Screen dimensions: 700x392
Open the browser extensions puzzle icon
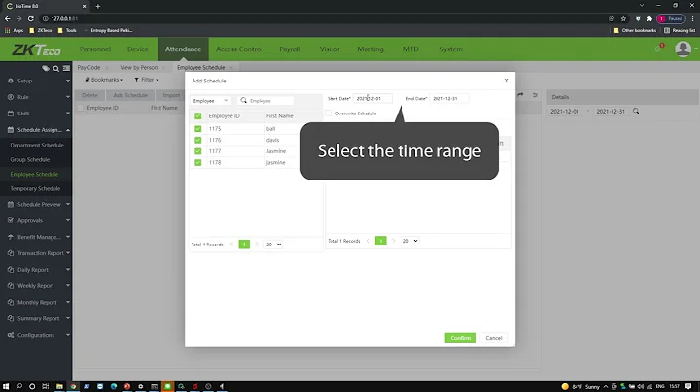[649, 18]
